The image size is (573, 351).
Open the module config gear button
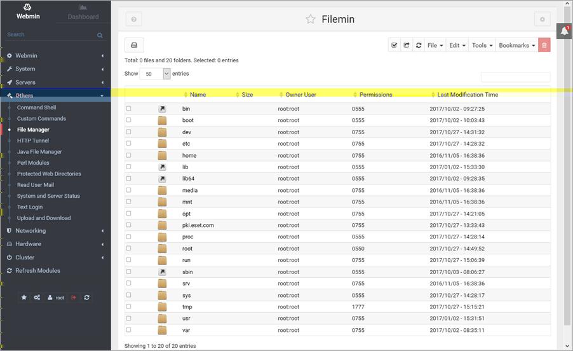coord(543,19)
